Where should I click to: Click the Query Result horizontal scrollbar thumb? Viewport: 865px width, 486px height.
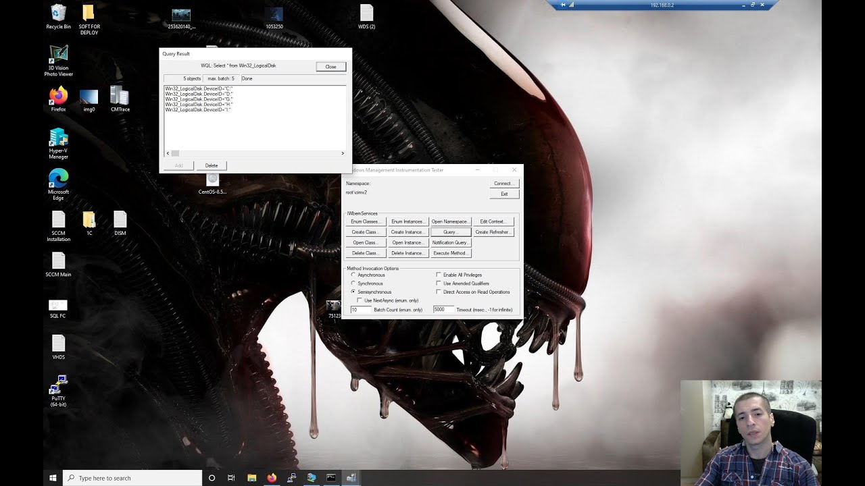[175, 153]
